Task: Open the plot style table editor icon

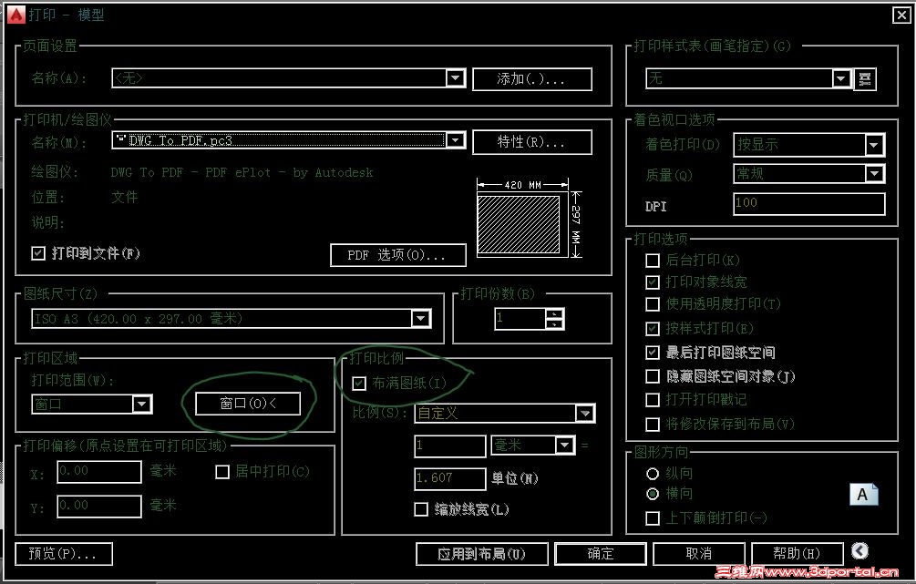Action: 865,79
